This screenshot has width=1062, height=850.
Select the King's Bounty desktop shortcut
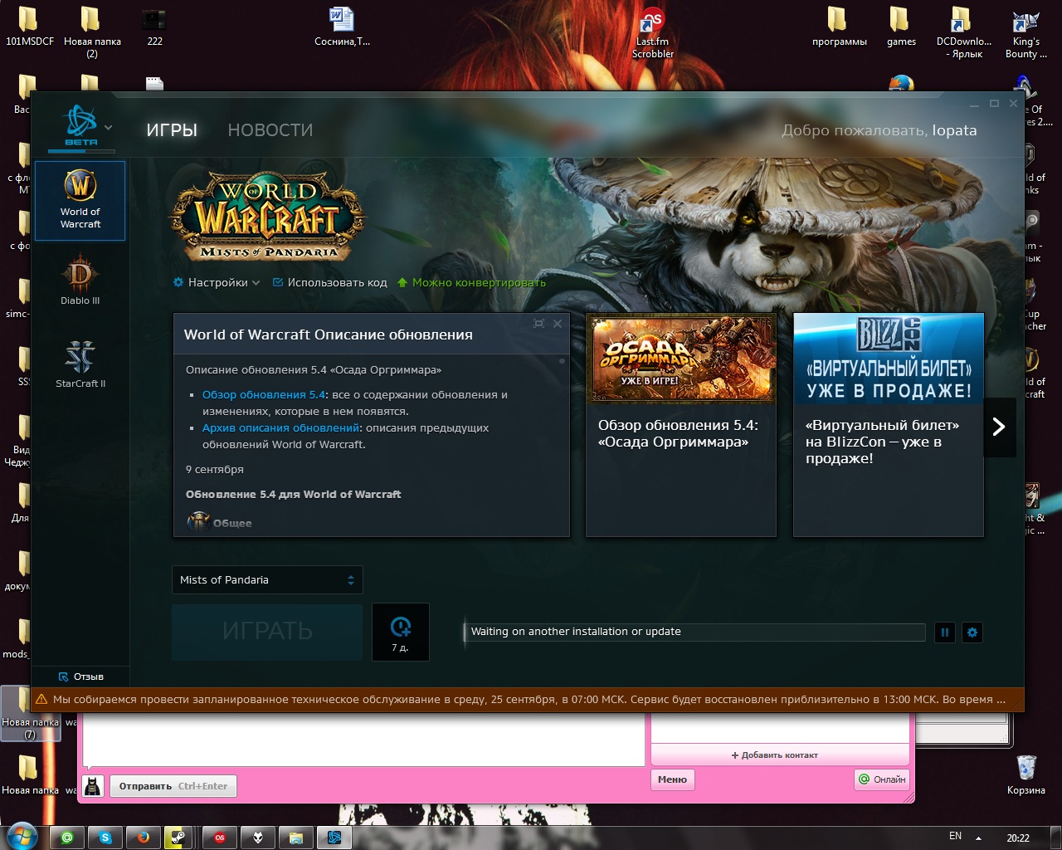tap(1026, 32)
